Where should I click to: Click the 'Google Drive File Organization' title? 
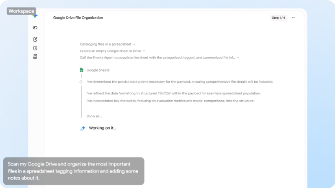(78, 18)
